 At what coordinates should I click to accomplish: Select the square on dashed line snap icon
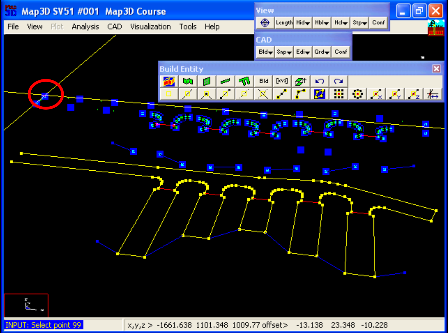click(225, 94)
